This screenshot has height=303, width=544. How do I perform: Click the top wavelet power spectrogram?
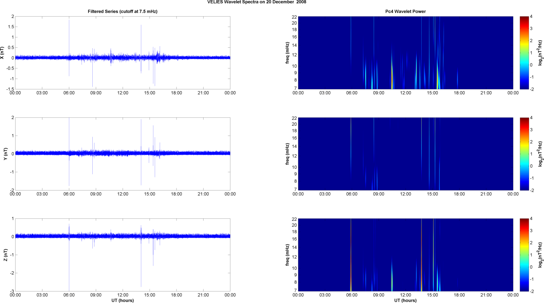(x=405, y=53)
